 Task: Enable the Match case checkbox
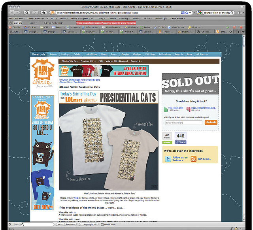coord(102,224)
